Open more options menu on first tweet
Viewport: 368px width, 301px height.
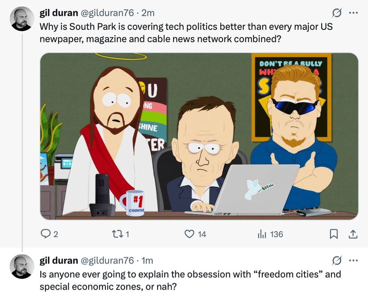[x=353, y=13]
